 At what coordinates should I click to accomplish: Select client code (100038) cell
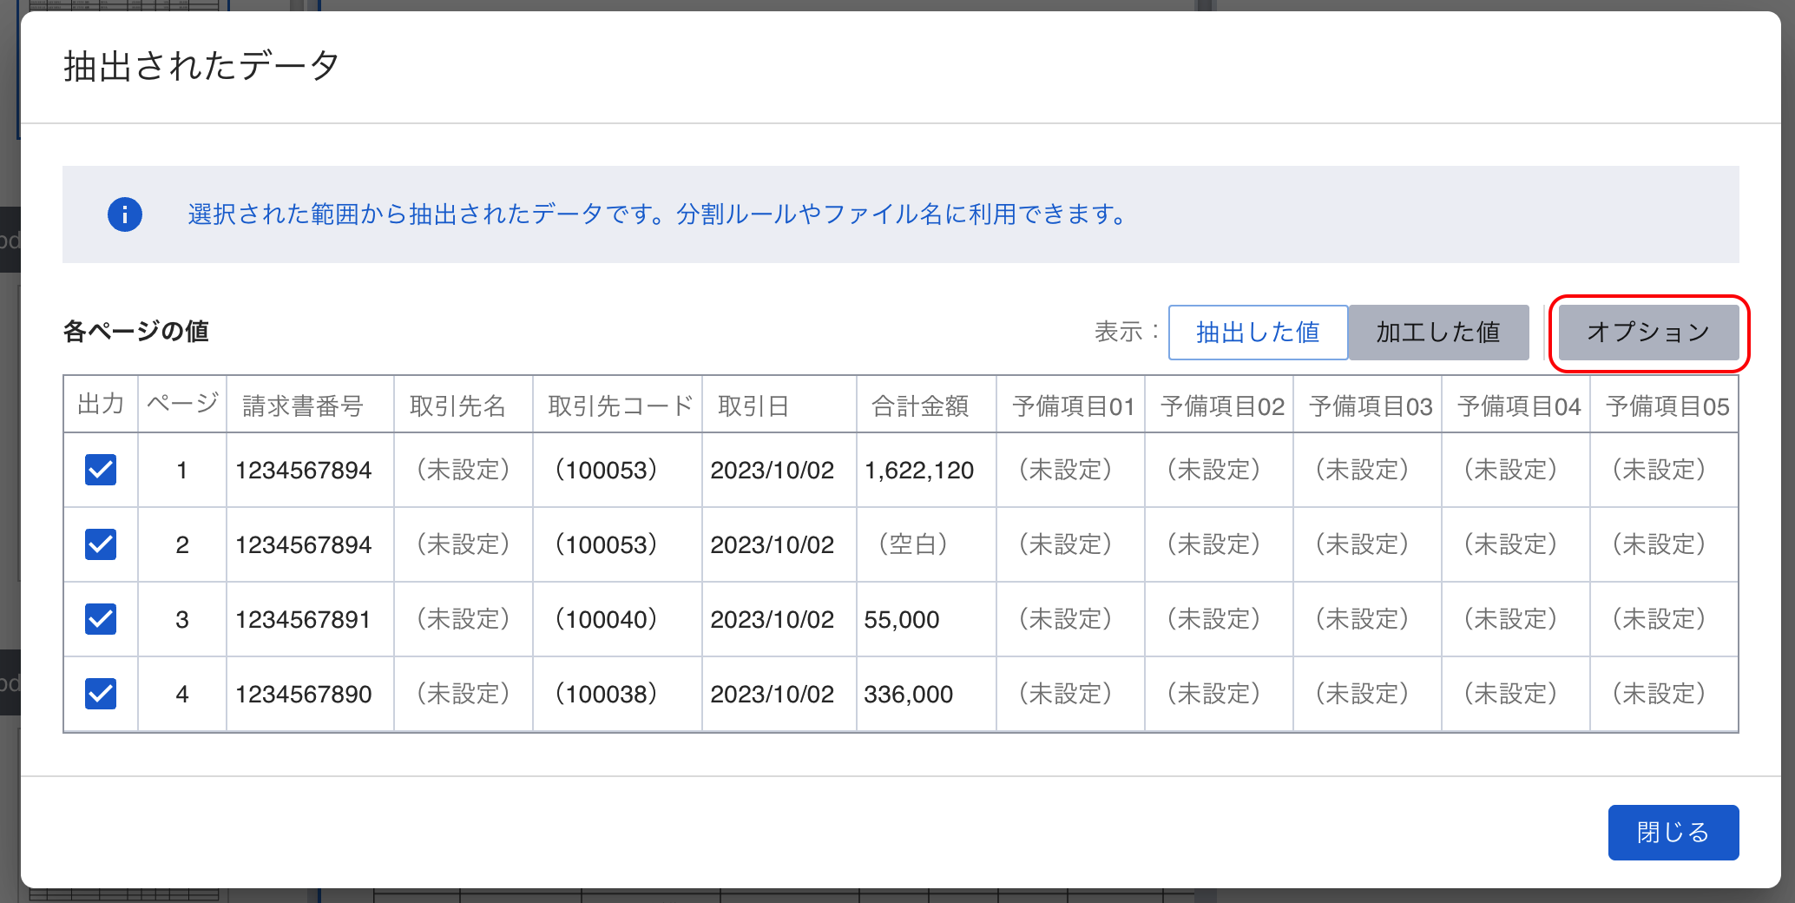click(x=607, y=694)
